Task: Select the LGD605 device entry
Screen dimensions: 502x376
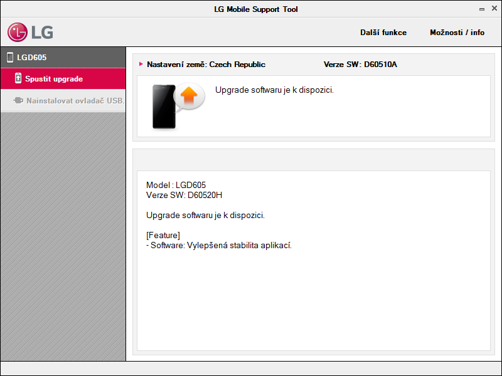Action: 63,58
